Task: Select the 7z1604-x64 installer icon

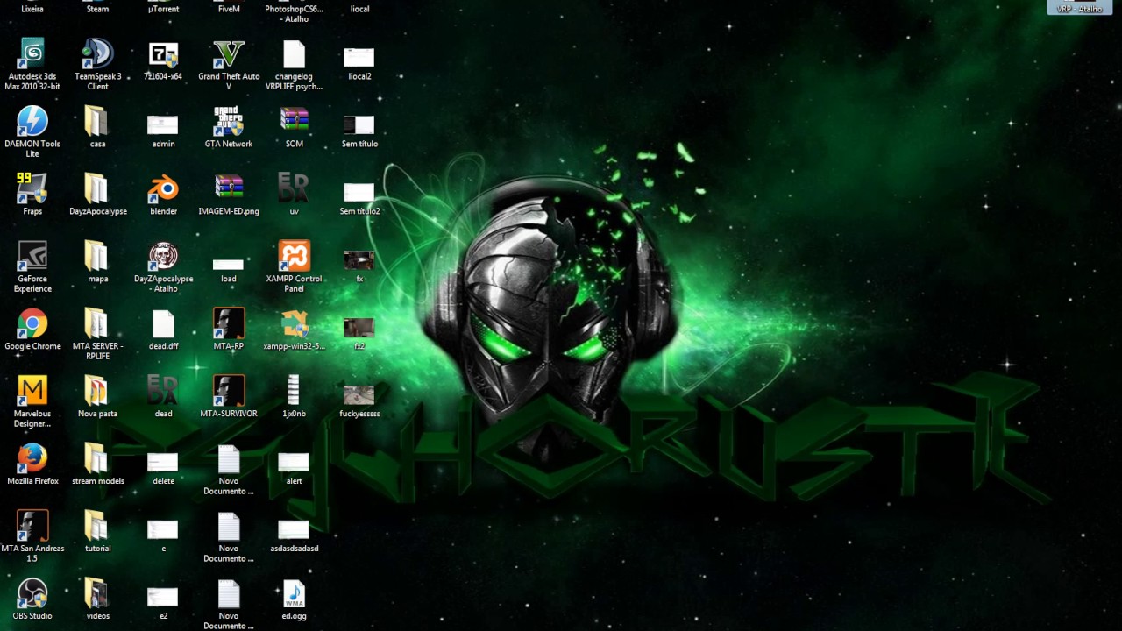Action: point(163,54)
